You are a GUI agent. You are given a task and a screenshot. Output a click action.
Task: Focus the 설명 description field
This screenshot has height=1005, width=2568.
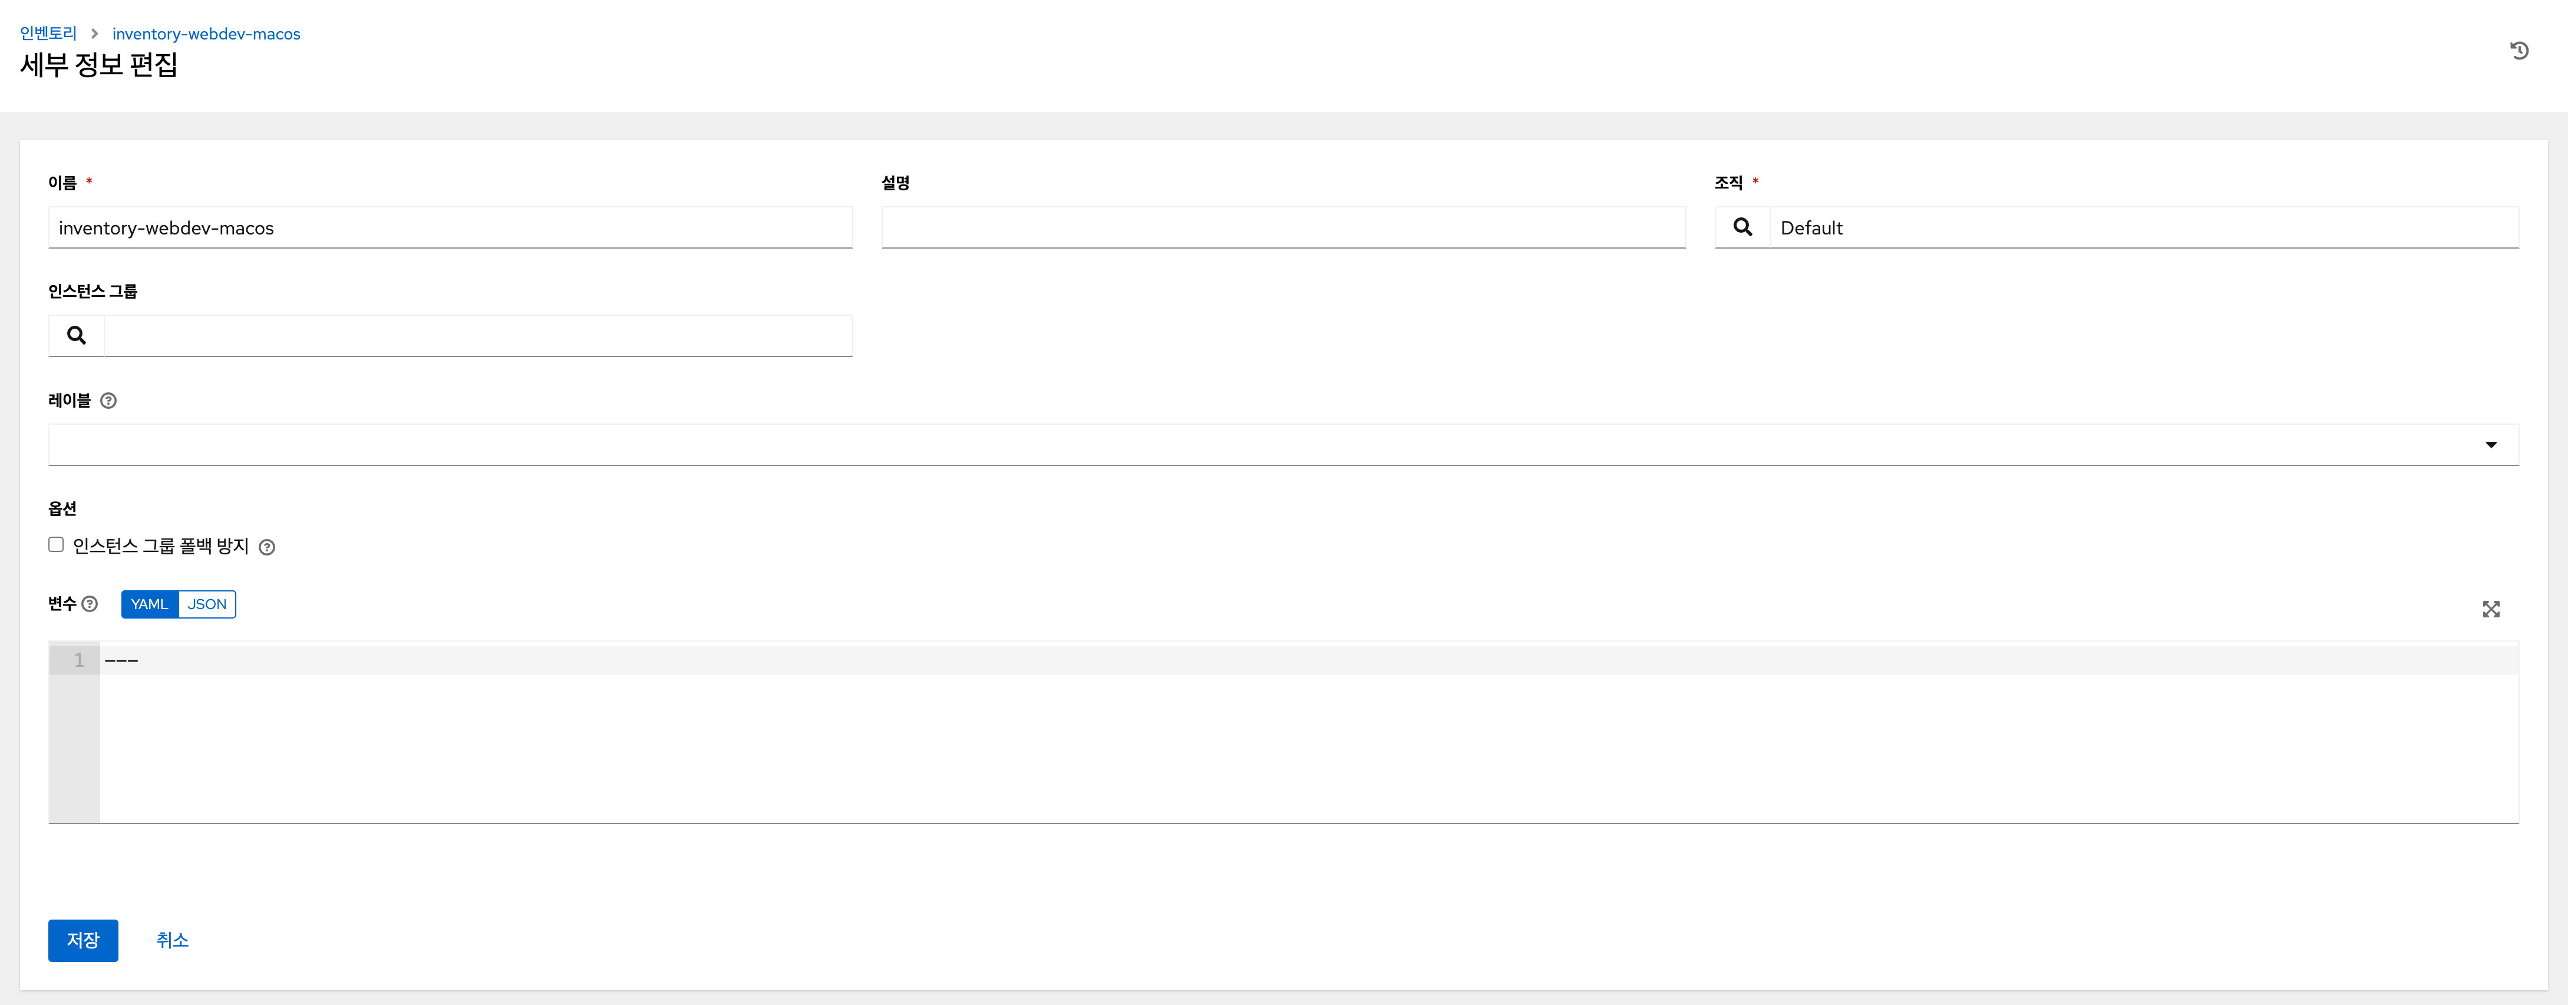[x=1283, y=227]
